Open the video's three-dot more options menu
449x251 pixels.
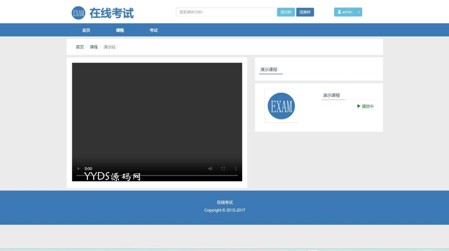tap(236, 169)
